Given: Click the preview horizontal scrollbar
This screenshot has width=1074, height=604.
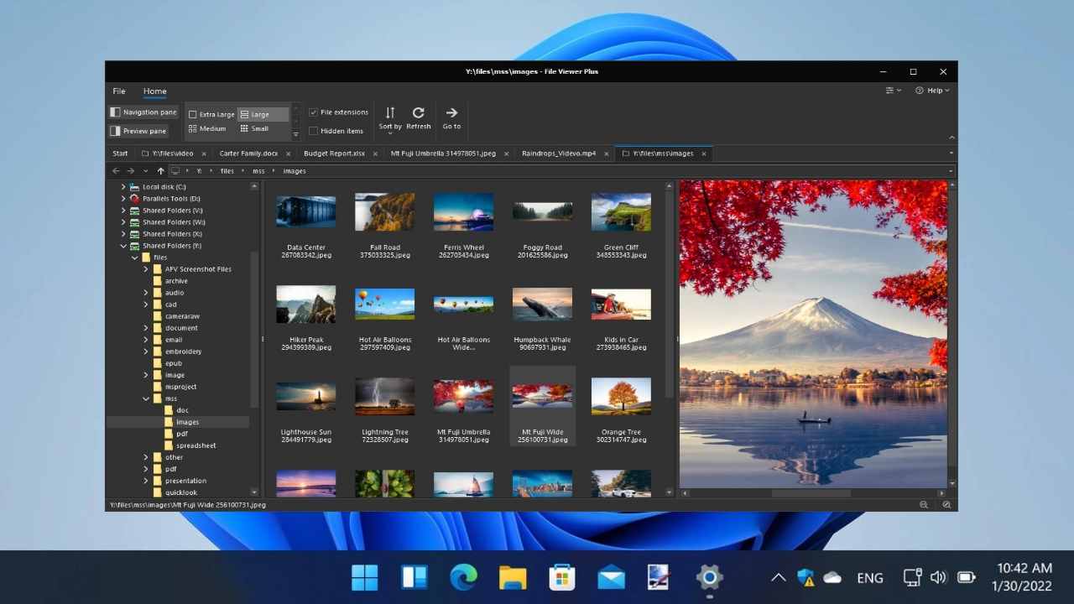Looking at the screenshot, I should [x=812, y=493].
